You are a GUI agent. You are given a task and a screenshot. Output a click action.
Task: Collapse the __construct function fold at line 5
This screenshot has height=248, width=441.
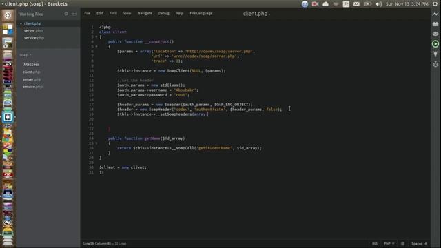(96, 46)
